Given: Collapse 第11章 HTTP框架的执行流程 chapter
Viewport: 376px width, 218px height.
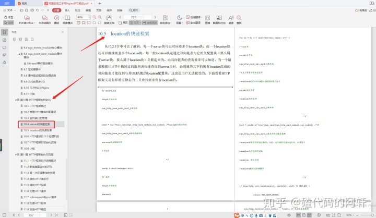Looking at the screenshot, I should click(x=16, y=155).
